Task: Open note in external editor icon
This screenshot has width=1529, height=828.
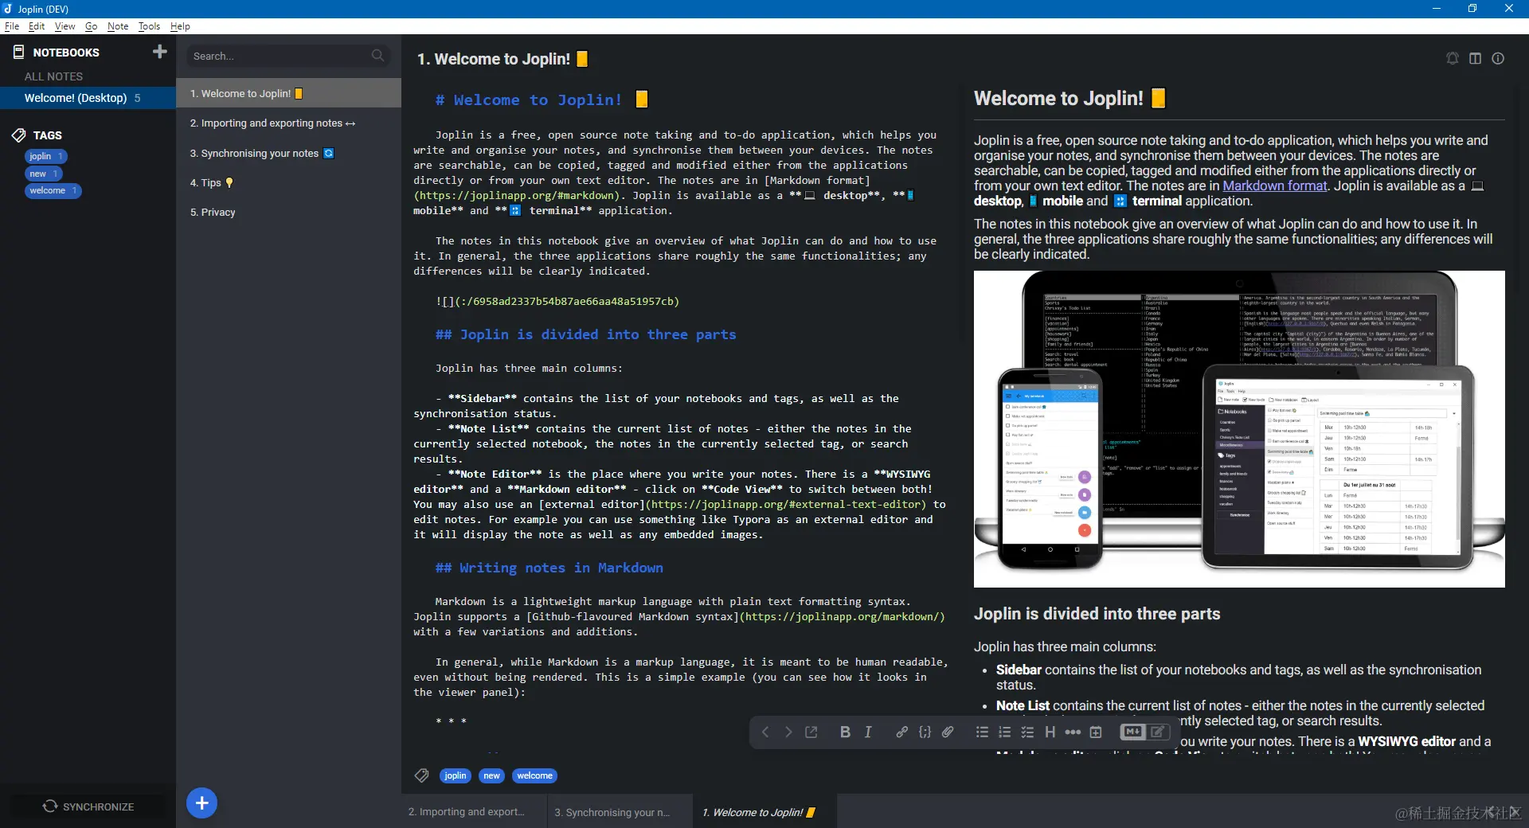Action: pos(811,732)
